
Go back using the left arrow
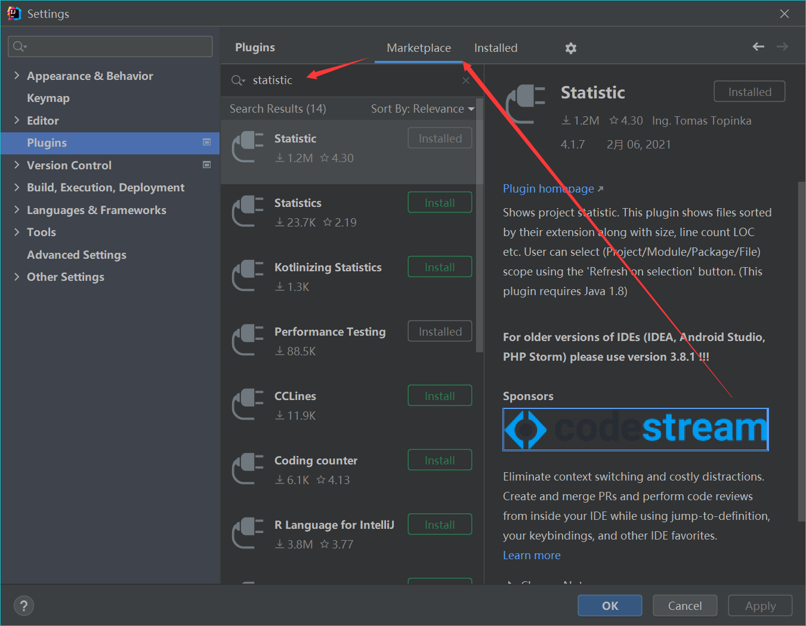[x=758, y=47]
